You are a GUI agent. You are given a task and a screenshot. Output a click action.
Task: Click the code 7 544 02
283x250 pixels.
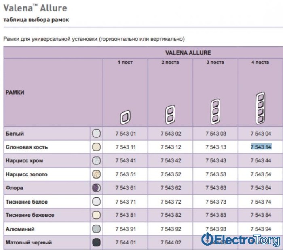pyautogui.click(x=171, y=242)
